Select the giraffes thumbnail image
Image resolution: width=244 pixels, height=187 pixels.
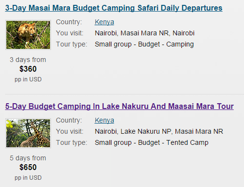(28, 133)
